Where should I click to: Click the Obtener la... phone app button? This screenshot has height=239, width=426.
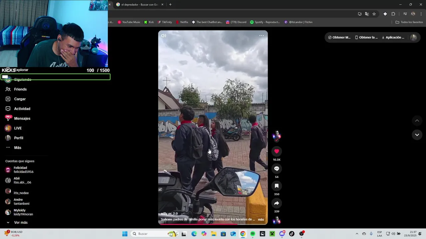tap(366, 38)
